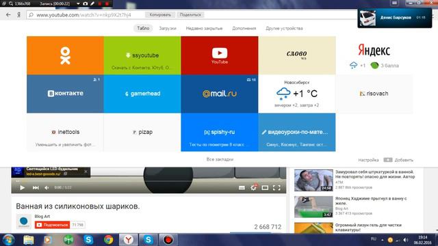Play the YouTube video
This screenshot has height=246, width=438.
[22, 187]
